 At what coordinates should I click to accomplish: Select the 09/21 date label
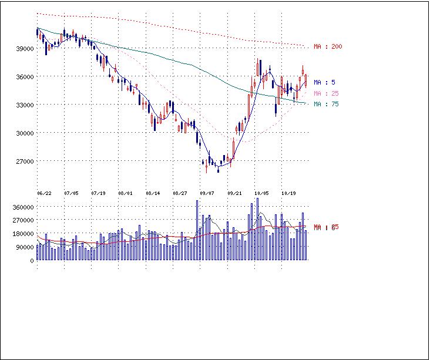click(234, 193)
